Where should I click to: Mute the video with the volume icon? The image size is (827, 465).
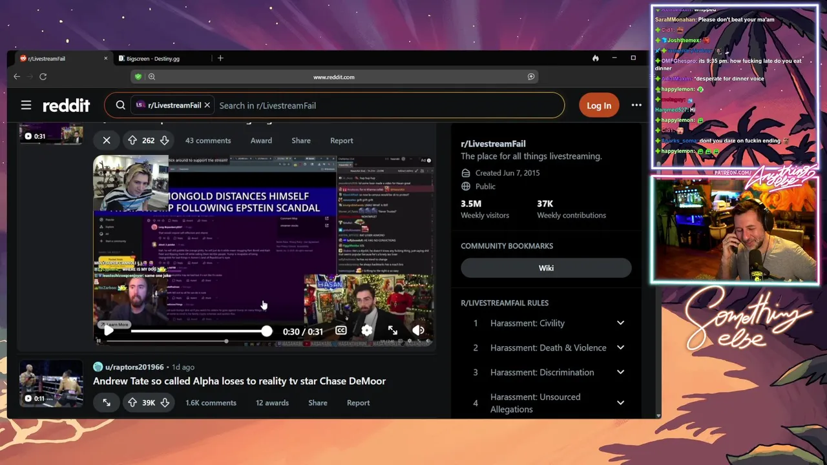click(x=418, y=331)
